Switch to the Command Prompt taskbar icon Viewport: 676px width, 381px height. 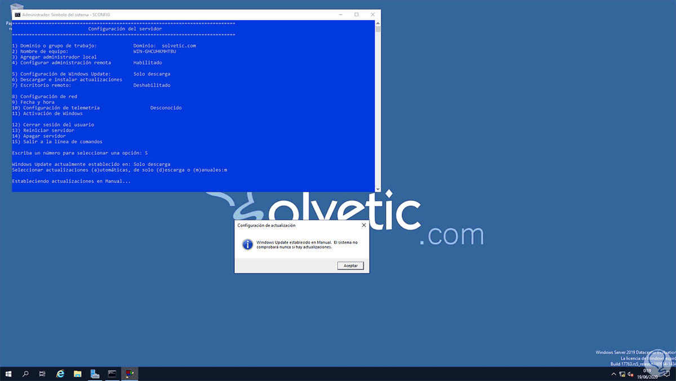click(x=113, y=374)
